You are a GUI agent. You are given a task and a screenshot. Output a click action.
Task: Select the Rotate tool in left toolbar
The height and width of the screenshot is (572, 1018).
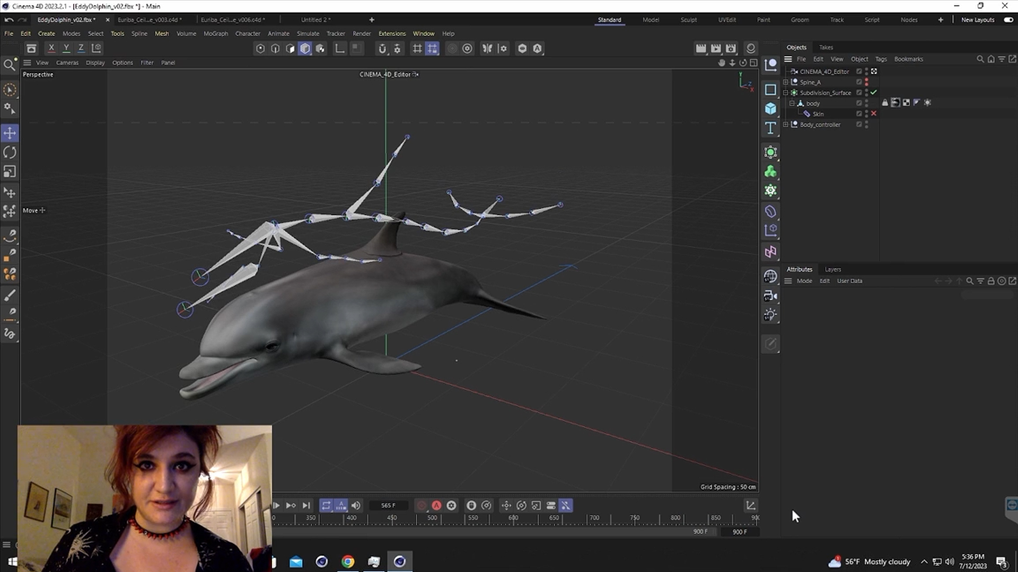tap(10, 153)
